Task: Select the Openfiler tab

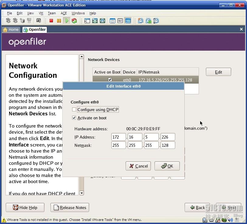Action: coord(35,30)
